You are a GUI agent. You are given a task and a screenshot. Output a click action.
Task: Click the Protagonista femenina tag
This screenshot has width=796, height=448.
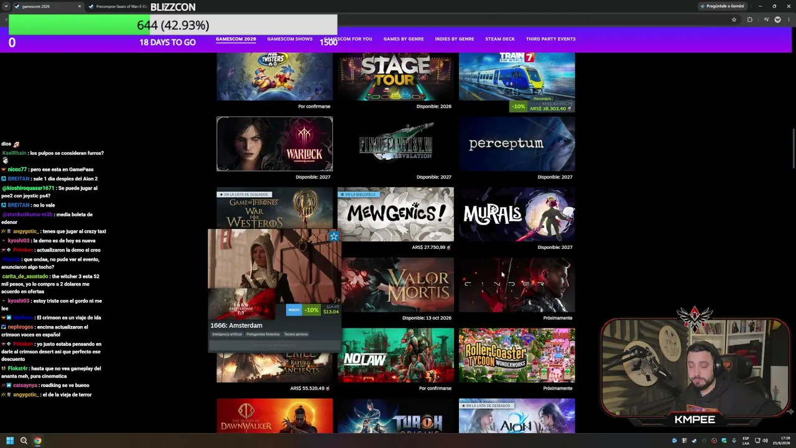pyautogui.click(x=263, y=334)
